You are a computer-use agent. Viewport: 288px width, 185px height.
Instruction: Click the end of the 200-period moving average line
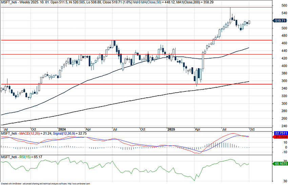pos(249,81)
